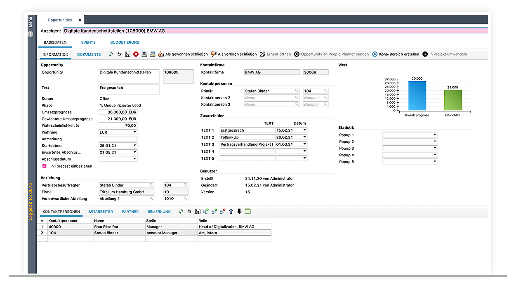The width and height of the screenshot is (516, 288).
Task: Print the opportunity
Action: click(x=144, y=54)
